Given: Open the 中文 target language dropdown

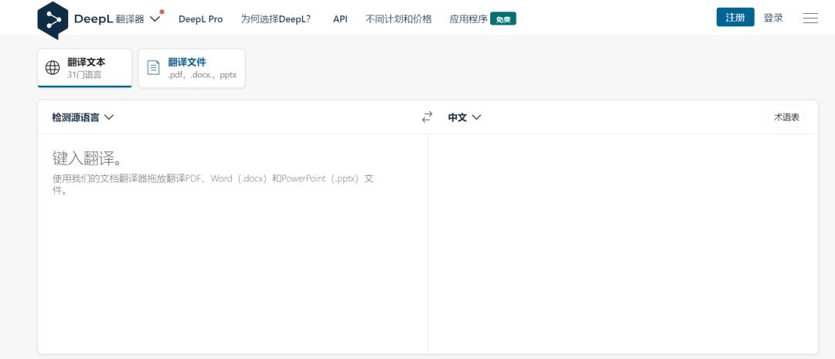Looking at the screenshot, I should click(465, 117).
